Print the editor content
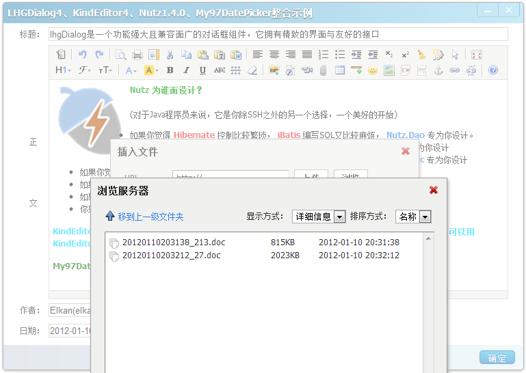This screenshot has height=373, width=526. coord(137,54)
